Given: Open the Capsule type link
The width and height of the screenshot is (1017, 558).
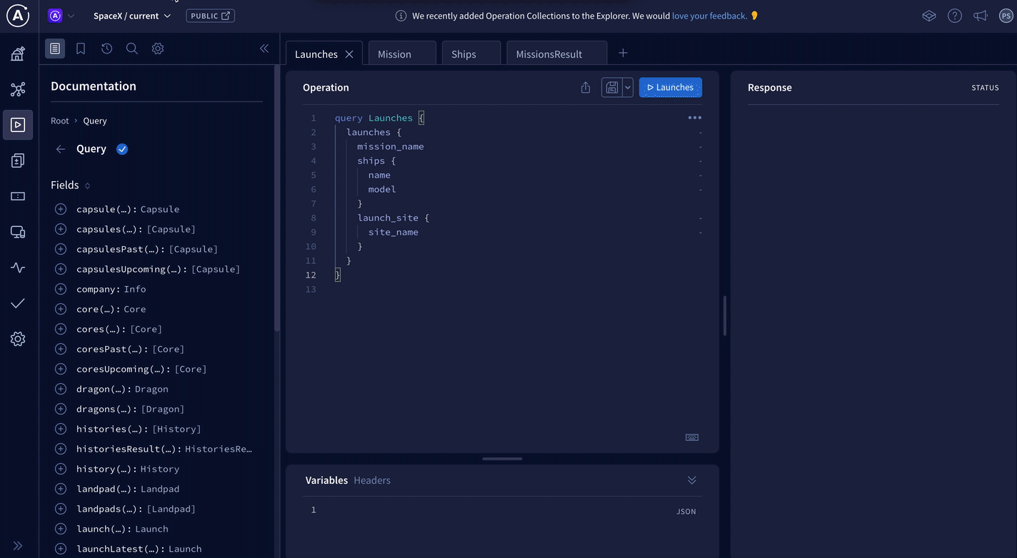Looking at the screenshot, I should pos(160,209).
